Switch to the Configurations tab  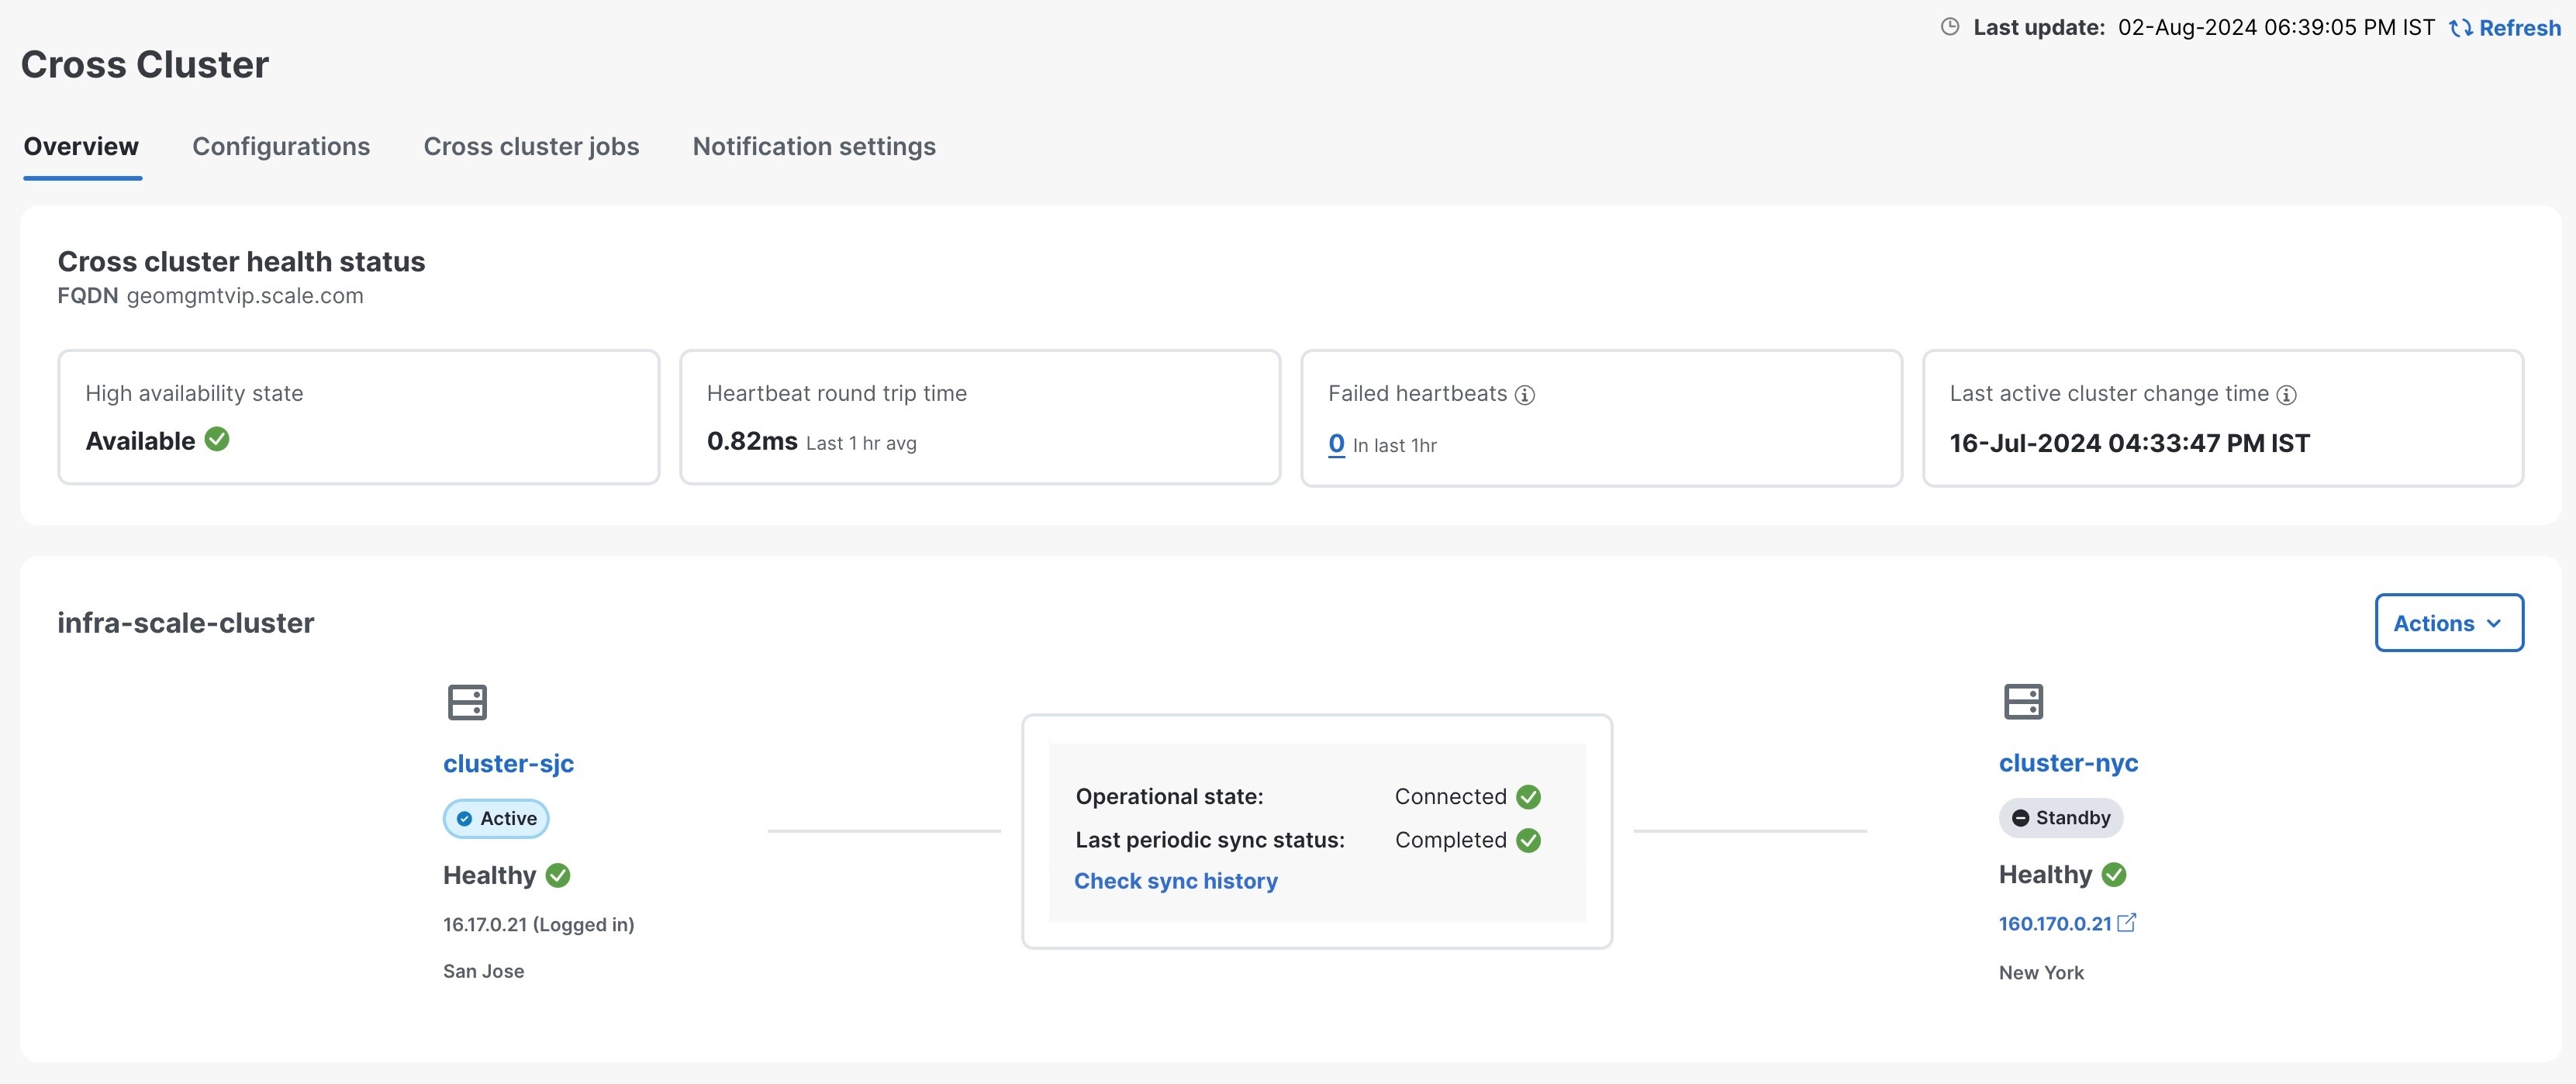click(280, 146)
